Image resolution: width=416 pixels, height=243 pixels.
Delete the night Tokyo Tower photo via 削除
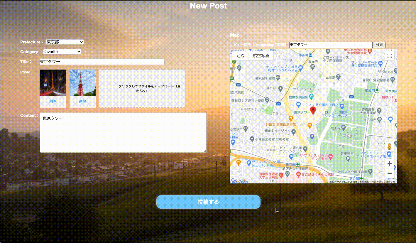53,101
